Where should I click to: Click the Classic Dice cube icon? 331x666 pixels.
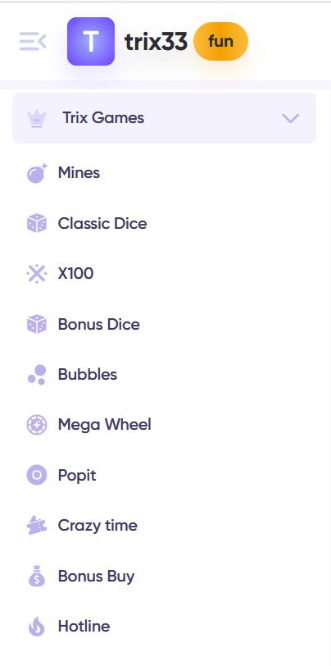[x=37, y=223]
